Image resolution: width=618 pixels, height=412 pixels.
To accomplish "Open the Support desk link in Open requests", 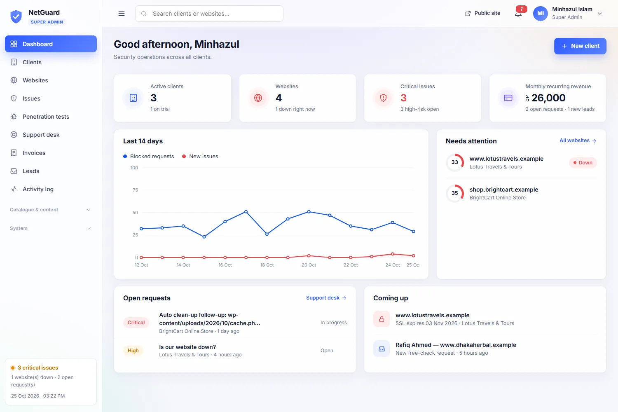I will coord(326,298).
